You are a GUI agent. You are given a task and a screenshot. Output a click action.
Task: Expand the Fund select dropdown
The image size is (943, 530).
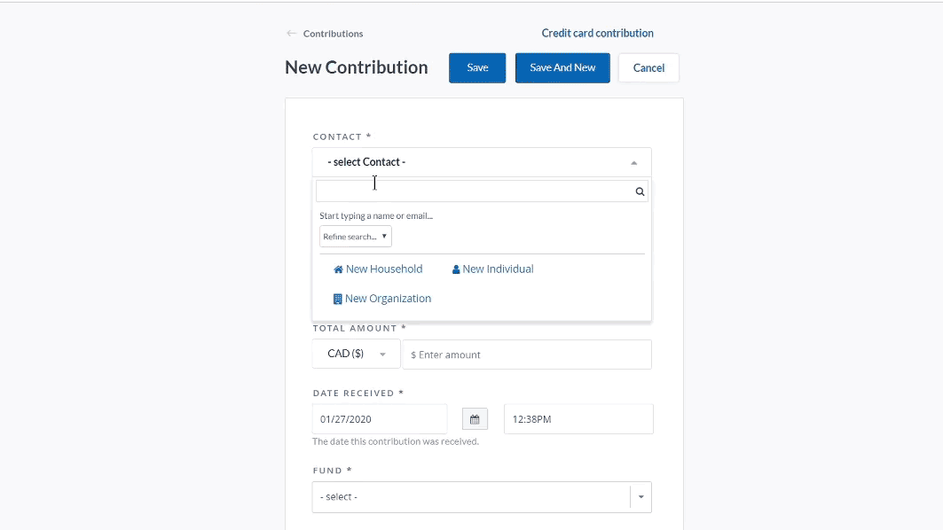pyautogui.click(x=640, y=496)
